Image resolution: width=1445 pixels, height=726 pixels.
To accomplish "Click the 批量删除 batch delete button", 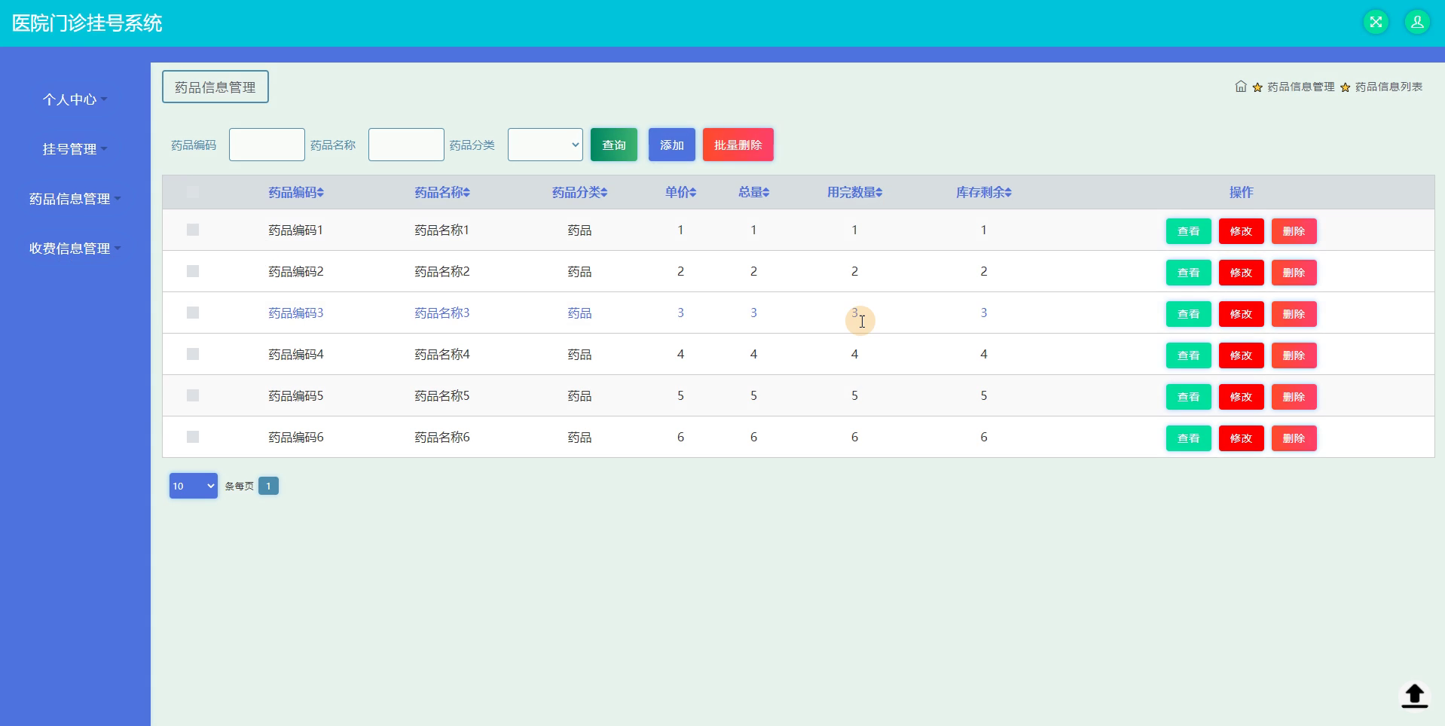I will (738, 145).
